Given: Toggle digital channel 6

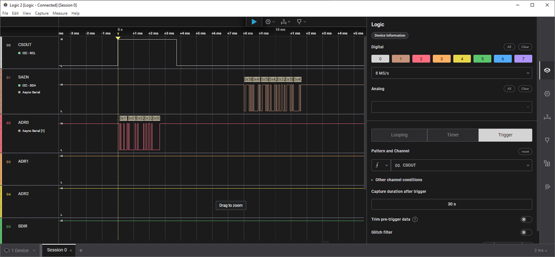Looking at the screenshot, I should coord(503,59).
